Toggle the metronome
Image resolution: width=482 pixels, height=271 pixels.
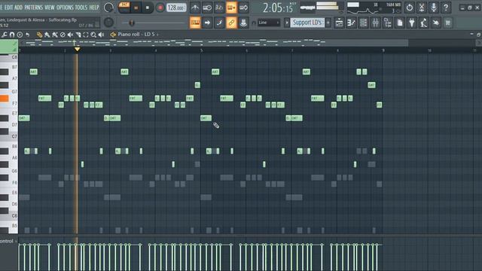[195, 8]
